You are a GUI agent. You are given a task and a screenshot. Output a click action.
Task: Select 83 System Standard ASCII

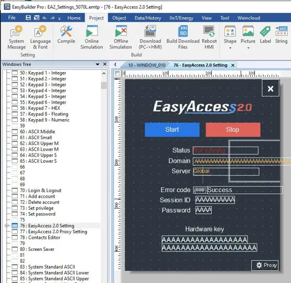[48, 267]
